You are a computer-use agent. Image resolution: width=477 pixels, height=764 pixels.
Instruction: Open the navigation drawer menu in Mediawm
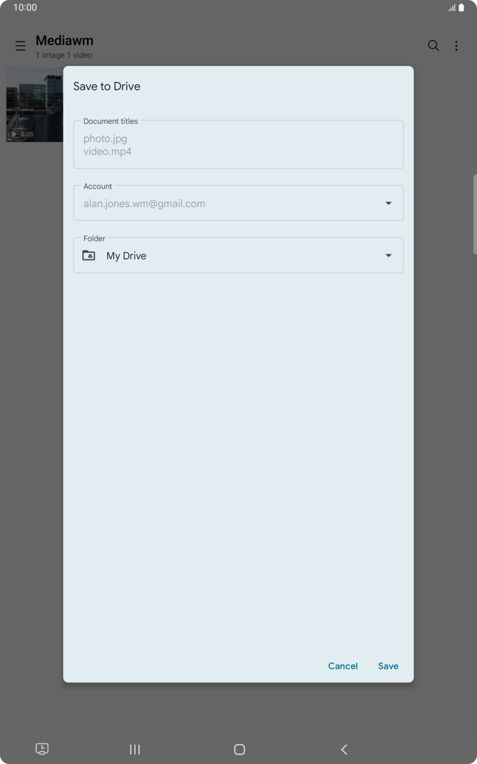click(20, 46)
